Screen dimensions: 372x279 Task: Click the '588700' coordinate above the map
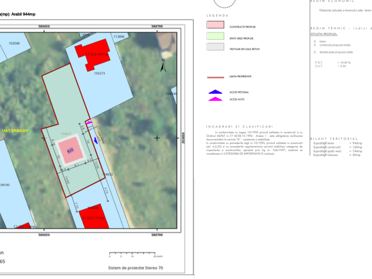click(157, 27)
